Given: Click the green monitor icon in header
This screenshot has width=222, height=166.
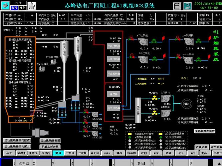Looking at the screenshot, I should point(188,6).
